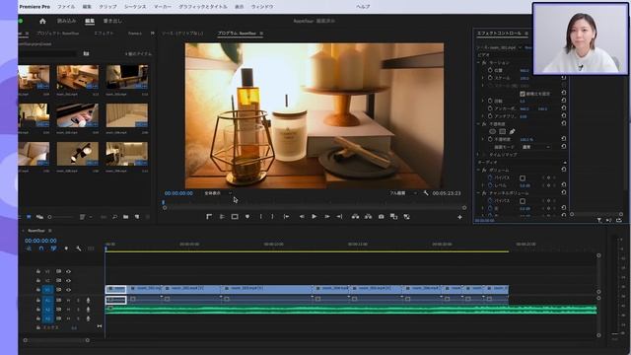This screenshot has width=631, height=355.
Task: Click the New Item icon in project panel
Action: tap(137, 217)
